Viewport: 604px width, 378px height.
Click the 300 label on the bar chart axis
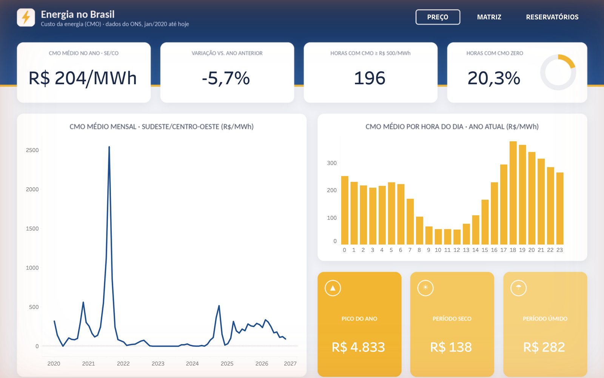coord(332,163)
